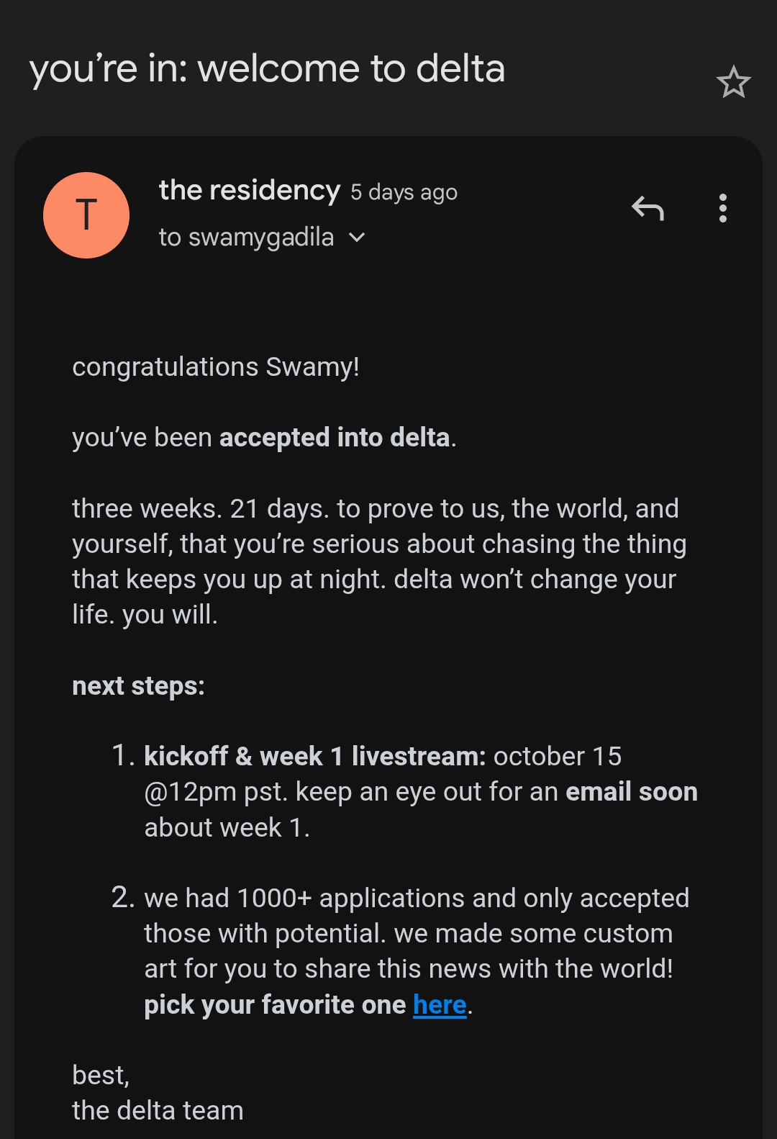Tap the sender name "the residency"

[x=249, y=191]
